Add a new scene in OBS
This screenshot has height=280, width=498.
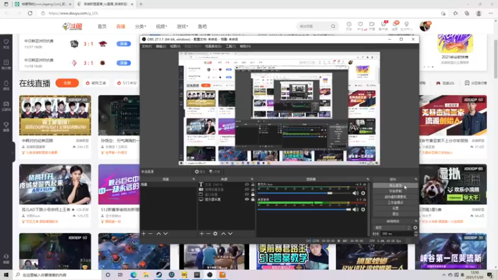click(x=144, y=234)
